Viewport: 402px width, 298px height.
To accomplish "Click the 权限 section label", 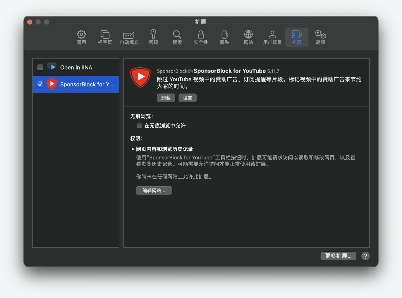I will 136,138.
